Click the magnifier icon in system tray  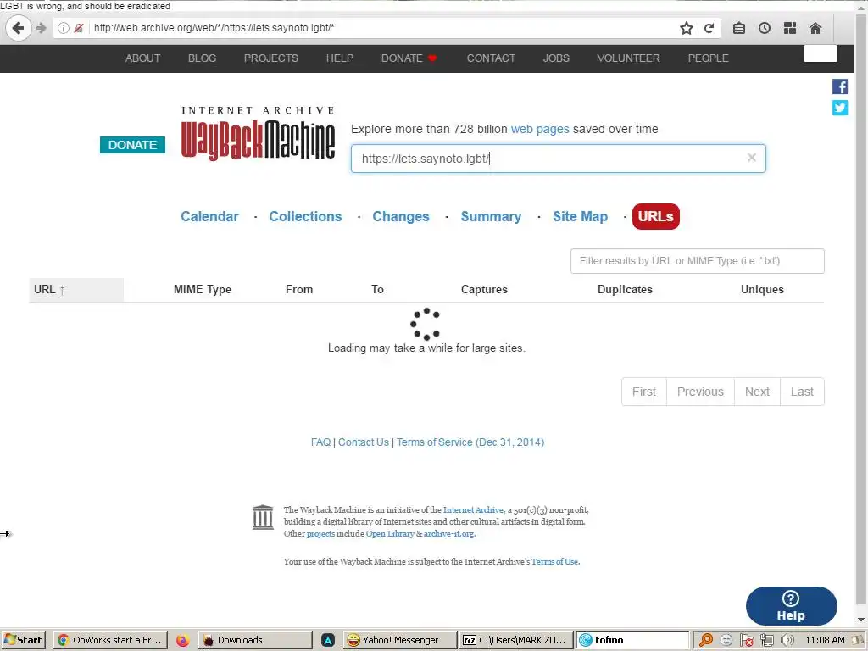click(x=706, y=640)
